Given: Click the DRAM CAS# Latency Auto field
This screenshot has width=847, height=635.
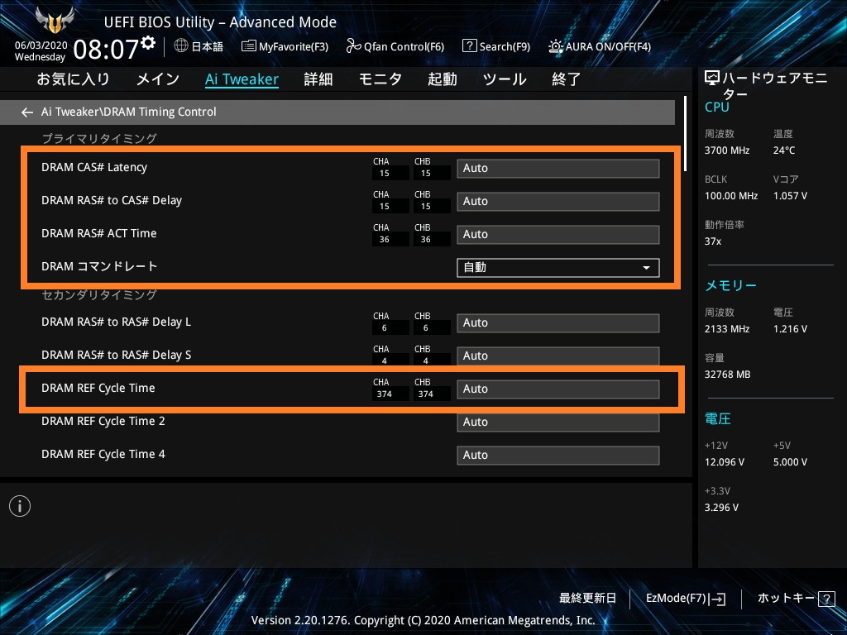Looking at the screenshot, I should [x=558, y=169].
